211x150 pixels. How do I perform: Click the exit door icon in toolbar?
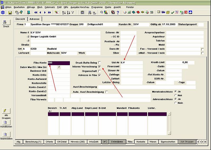click(28, 12)
